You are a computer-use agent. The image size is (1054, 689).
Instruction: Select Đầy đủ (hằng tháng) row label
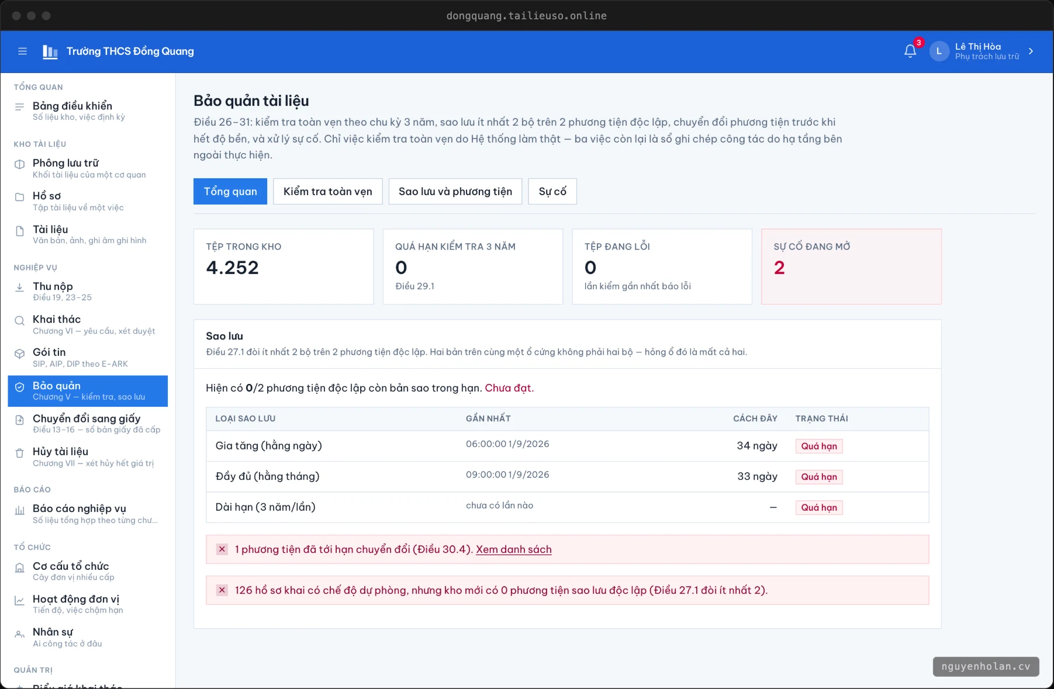pyautogui.click(x=267, y=476)
